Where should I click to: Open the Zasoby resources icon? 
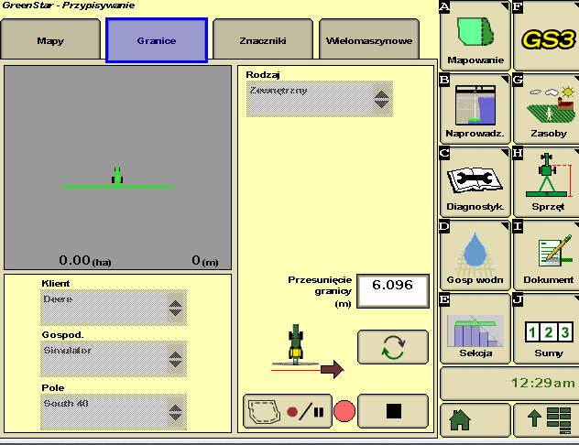point(547,109)
